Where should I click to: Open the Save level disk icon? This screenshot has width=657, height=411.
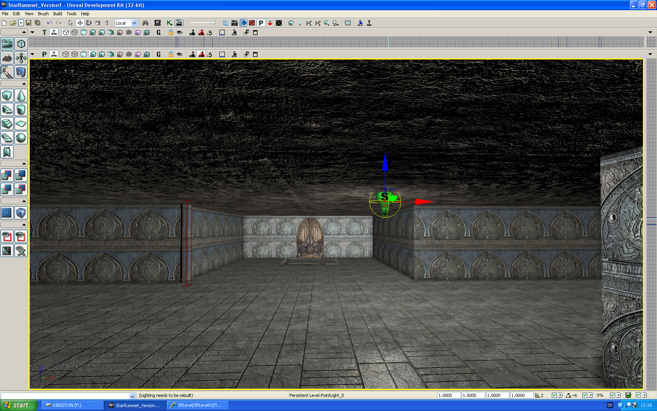tap(29, 23)
